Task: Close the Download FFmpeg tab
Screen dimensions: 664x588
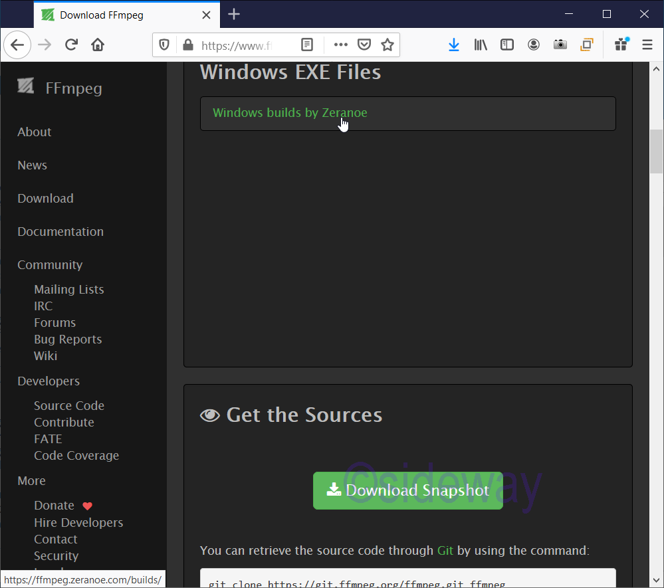Action: [x=206, y=15]
